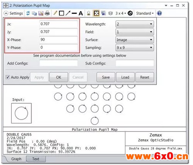
Task: Collapse the Settings panel
Action: pyautogui.click(x=6, y=13)
